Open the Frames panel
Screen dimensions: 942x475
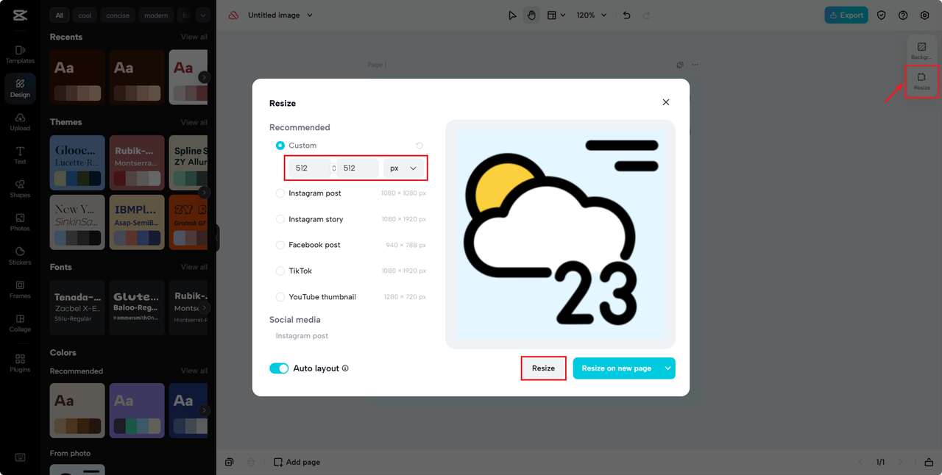pos(20,290)
